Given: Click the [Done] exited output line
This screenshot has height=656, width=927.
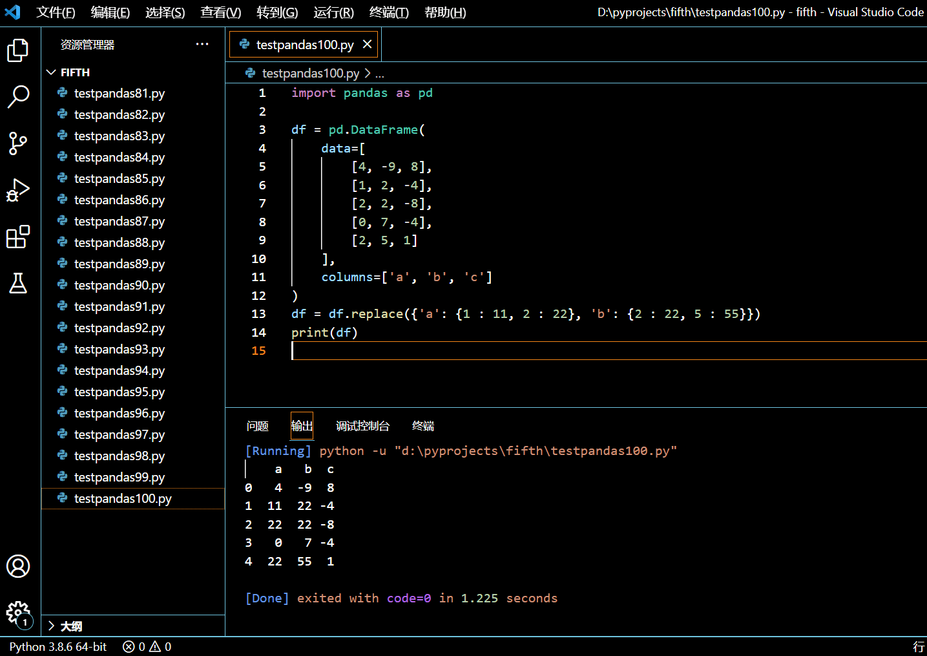Looking at the screenshot, I should (x=401, y=598).
